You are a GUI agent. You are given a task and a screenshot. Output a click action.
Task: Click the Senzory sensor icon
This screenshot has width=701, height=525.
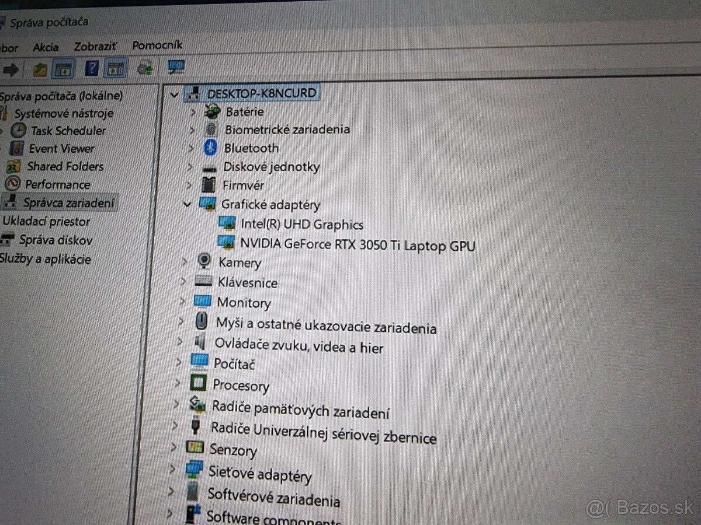[x=195, y=447]
